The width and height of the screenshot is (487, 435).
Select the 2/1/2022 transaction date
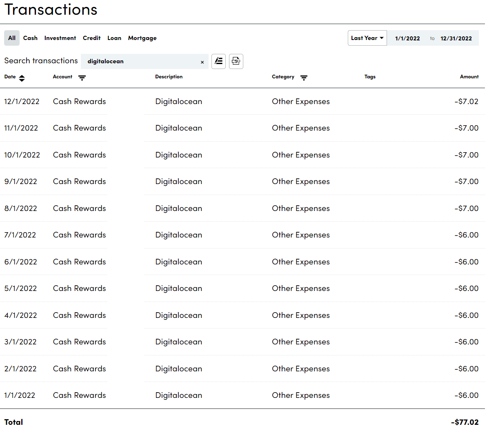20,368
